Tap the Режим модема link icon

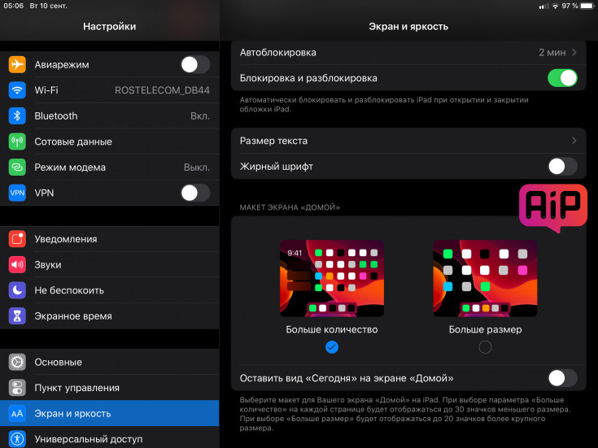click(17, 167)
